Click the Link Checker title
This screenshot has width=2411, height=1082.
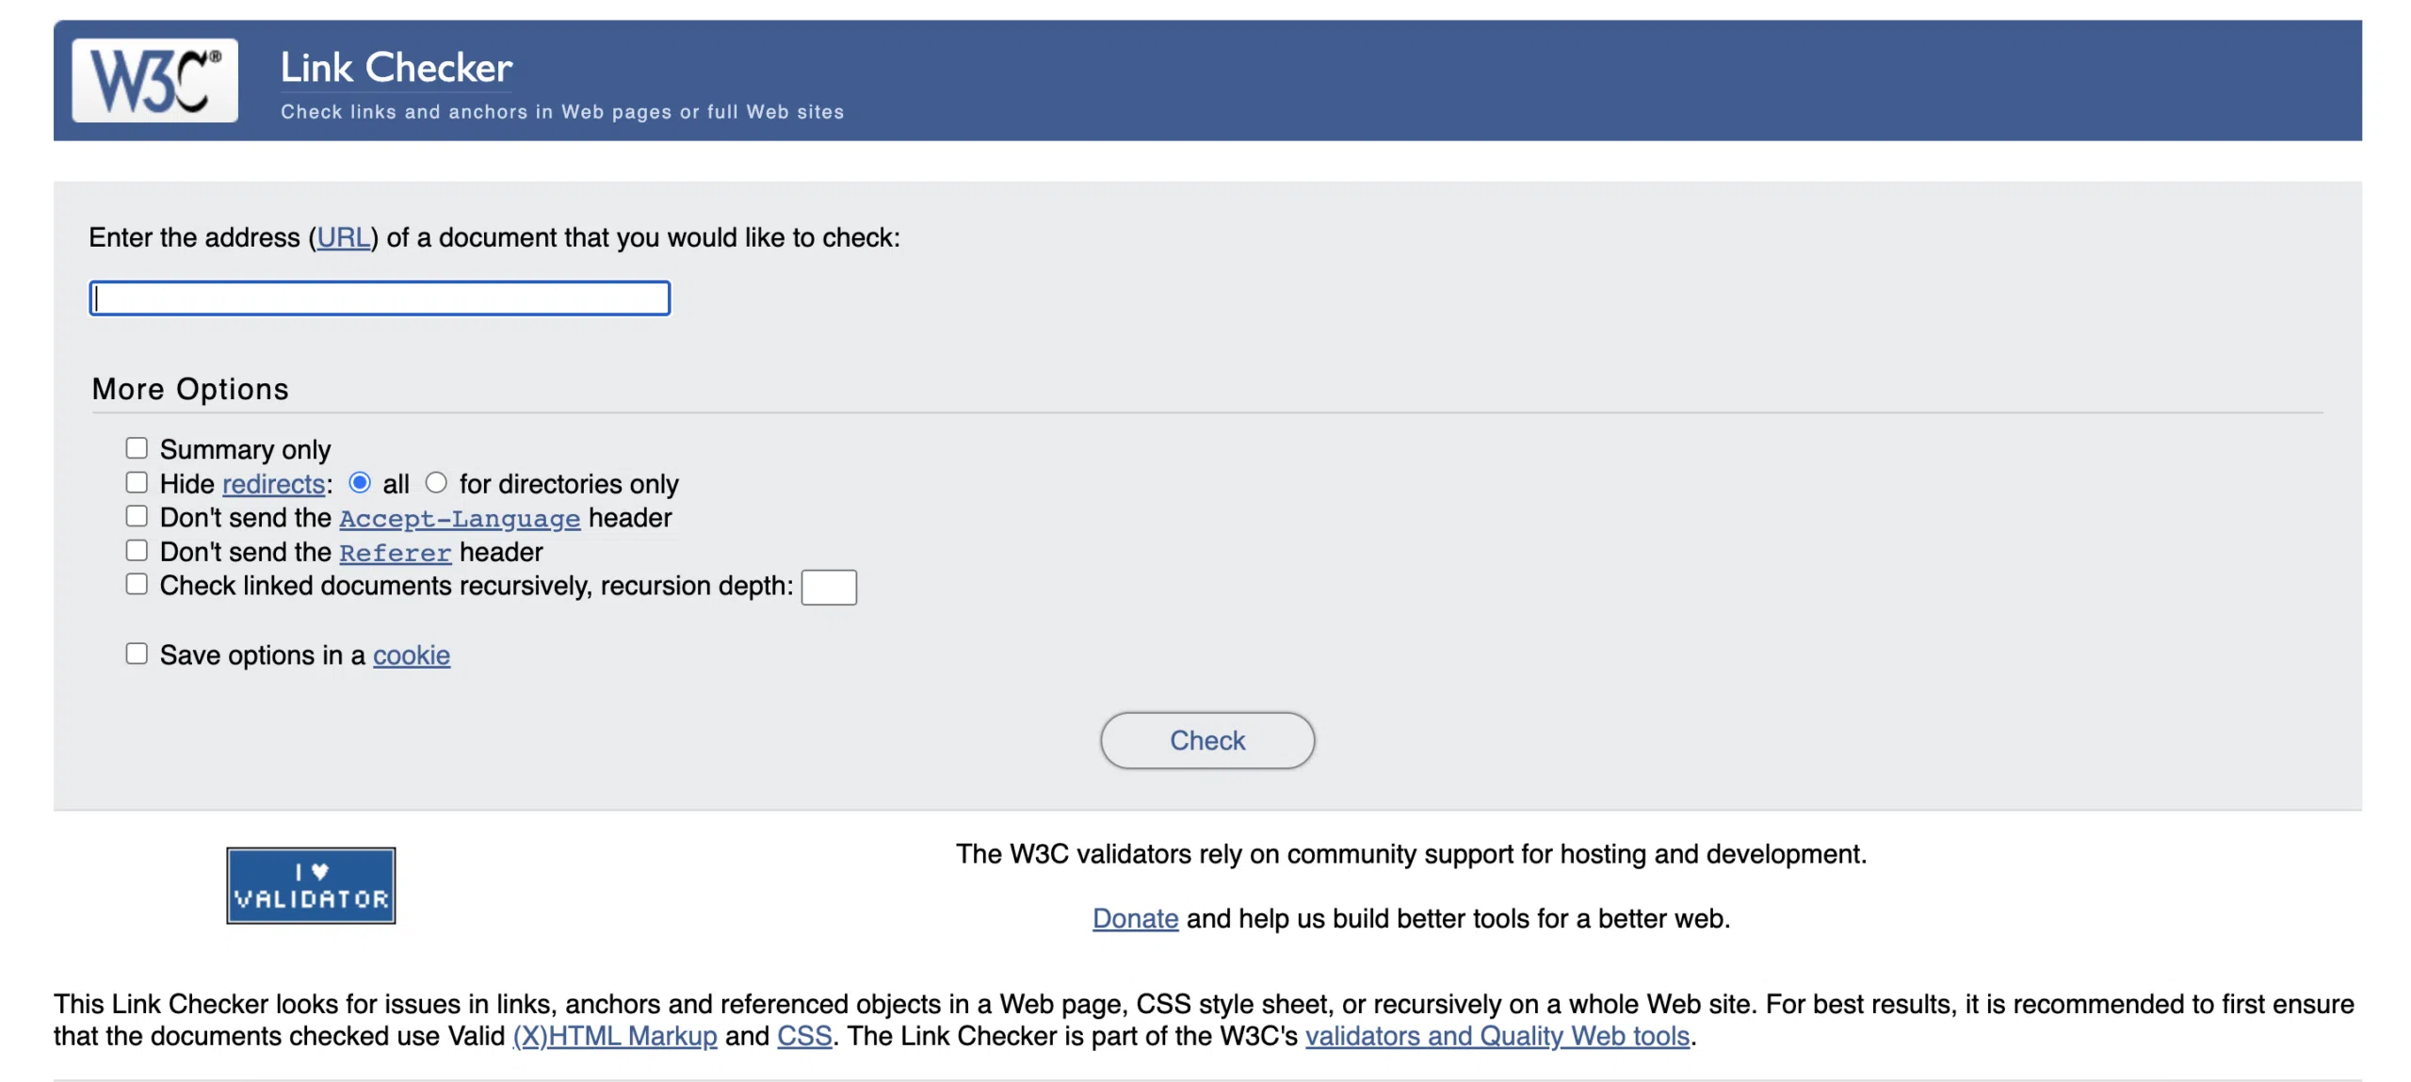[396, 68]
